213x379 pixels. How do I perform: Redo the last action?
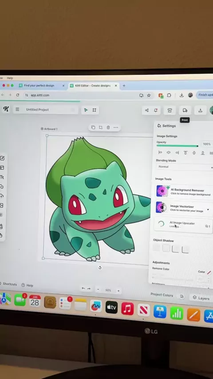(89, 288)
